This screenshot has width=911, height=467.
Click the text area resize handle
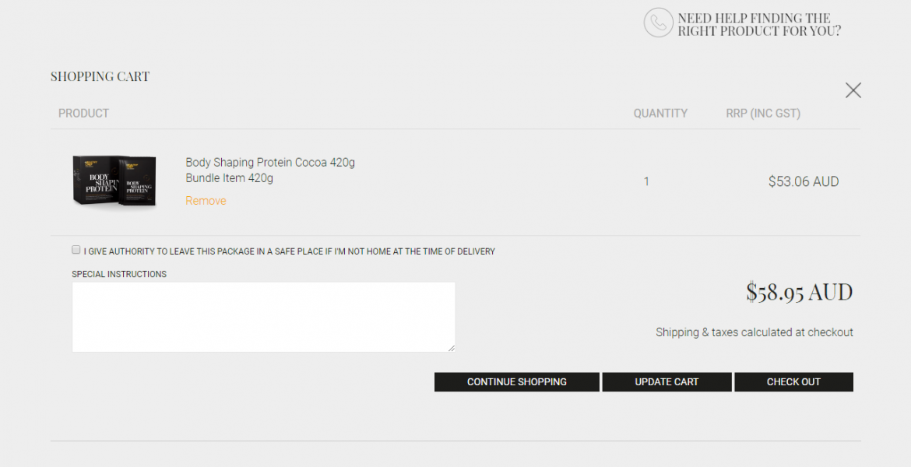451,348
